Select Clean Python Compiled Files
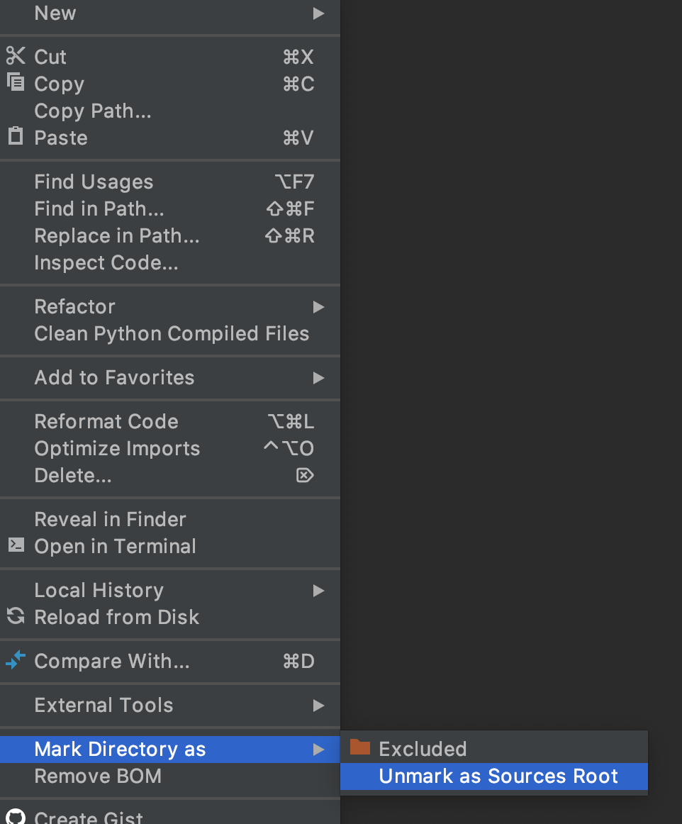 point(172,334)
